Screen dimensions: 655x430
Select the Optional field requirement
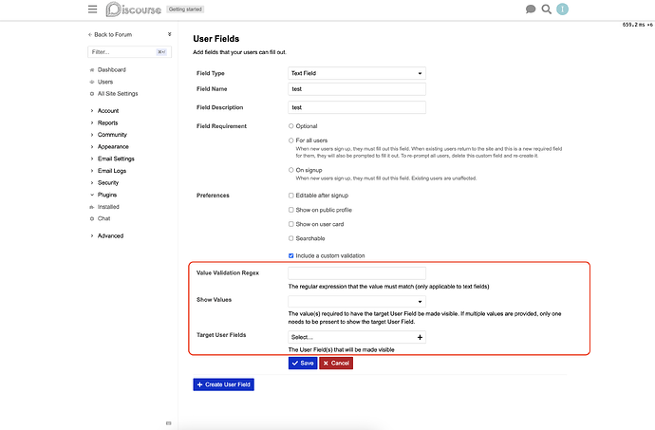(x=291, y=126)
